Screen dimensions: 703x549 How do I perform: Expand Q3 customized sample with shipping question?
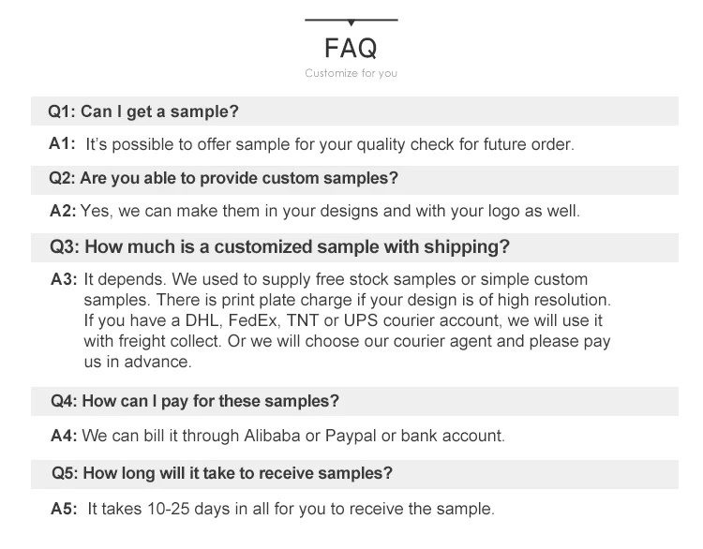click(279, 247)
